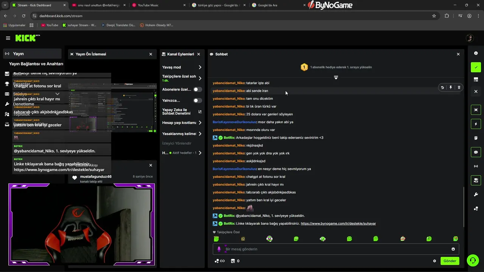Switch to türkiye göz yapısı Google tab

click(218, 5)
